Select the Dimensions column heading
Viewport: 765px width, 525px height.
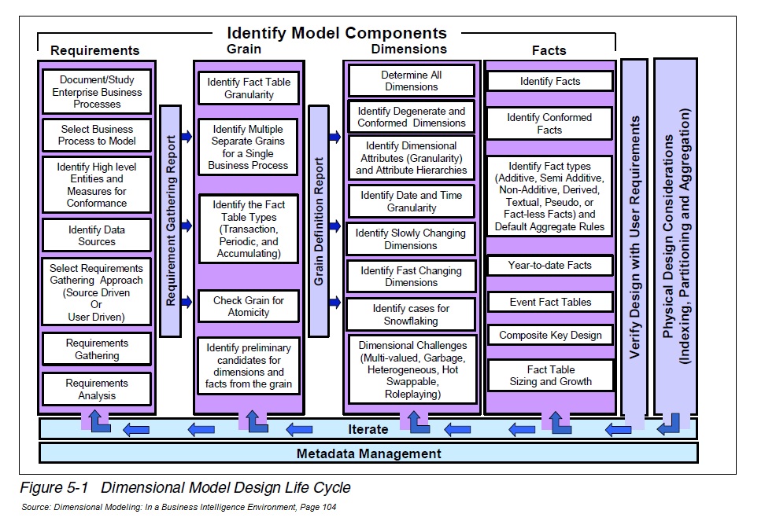click(408, 49)
